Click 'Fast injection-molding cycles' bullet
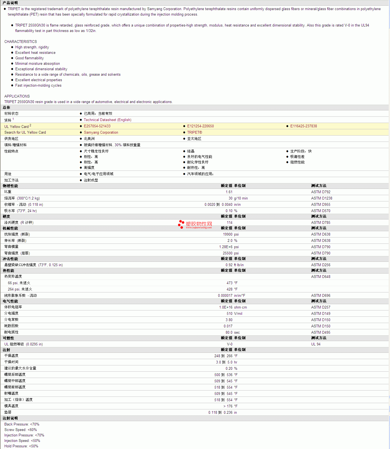The width and height of the screenshot is (390, 449). (38, 86)
